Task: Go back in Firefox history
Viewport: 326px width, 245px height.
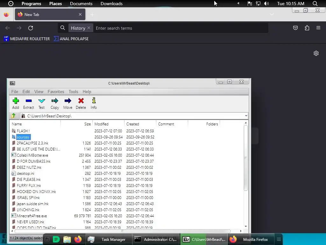Action: pyautogui.click(x=8, y=28)
